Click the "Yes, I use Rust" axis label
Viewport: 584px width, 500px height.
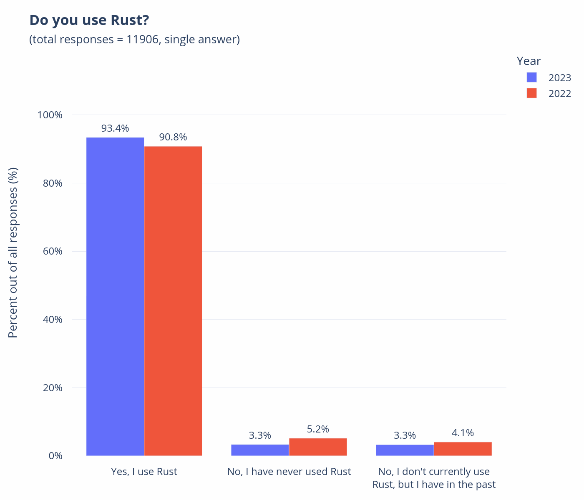click(144, 472)
